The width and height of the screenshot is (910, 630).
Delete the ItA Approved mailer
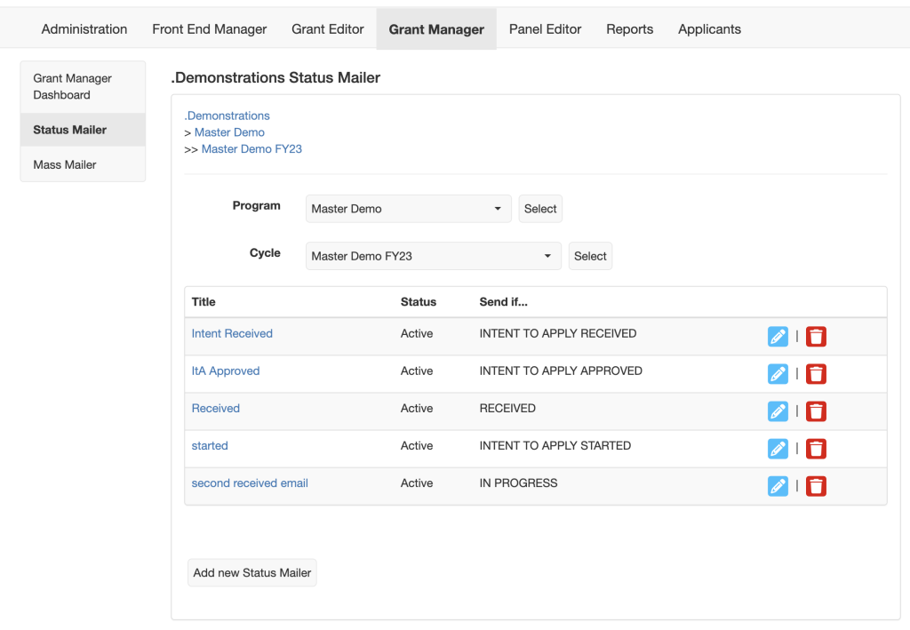(816, 373)
